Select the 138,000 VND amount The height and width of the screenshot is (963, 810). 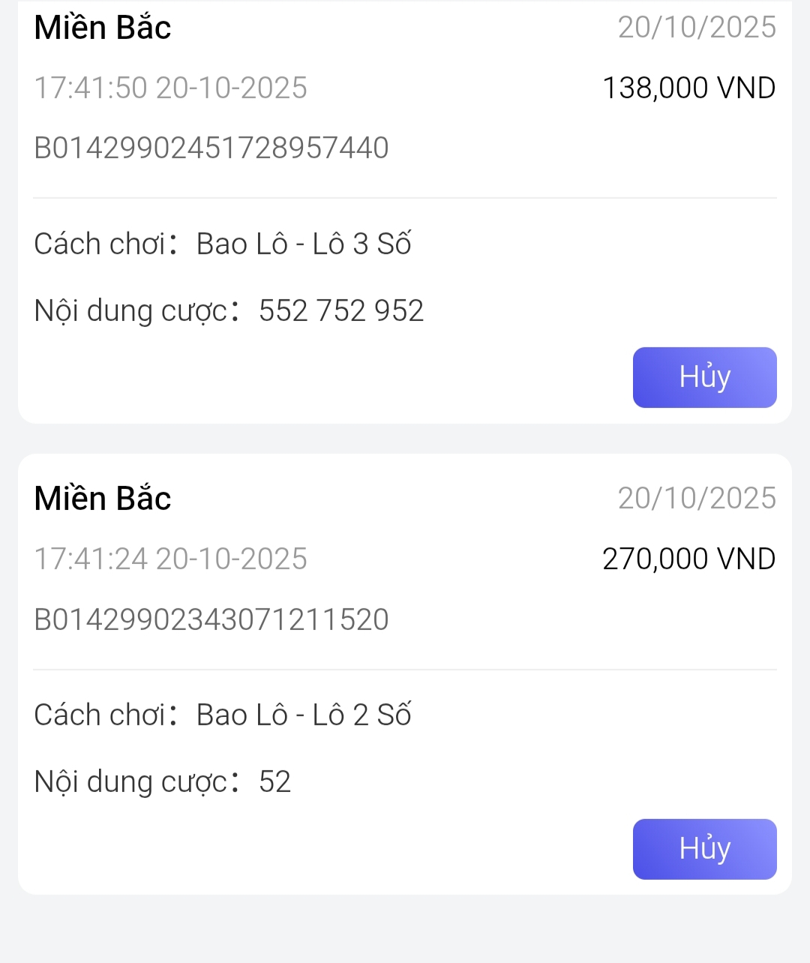point(688,88)
